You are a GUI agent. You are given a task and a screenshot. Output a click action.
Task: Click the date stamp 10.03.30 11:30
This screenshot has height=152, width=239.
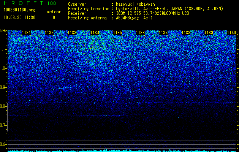click(19, 17)
